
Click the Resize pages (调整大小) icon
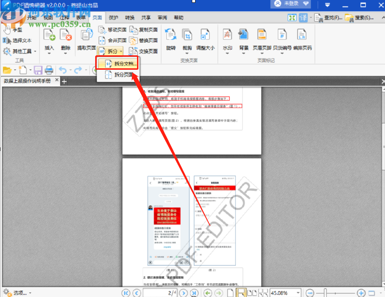pos(205,40)
